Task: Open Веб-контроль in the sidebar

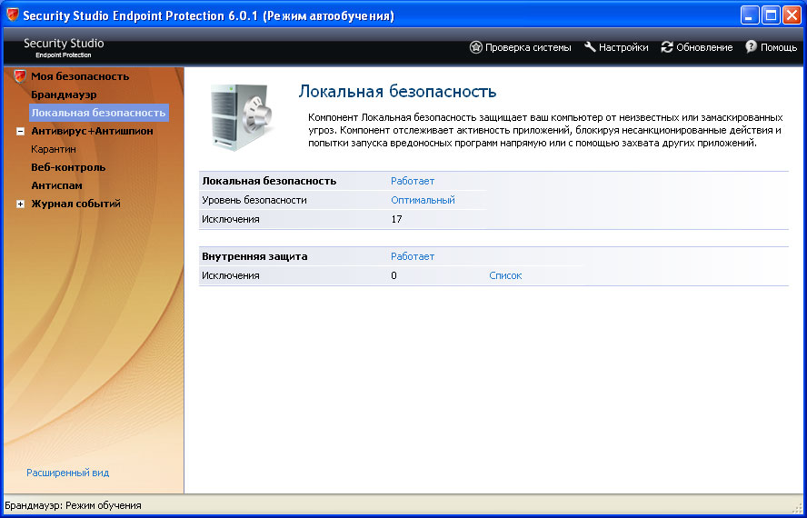Action: click(x=68, y=167)
